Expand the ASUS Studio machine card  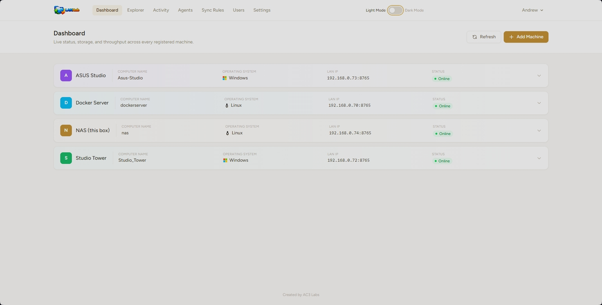point(539,75)
